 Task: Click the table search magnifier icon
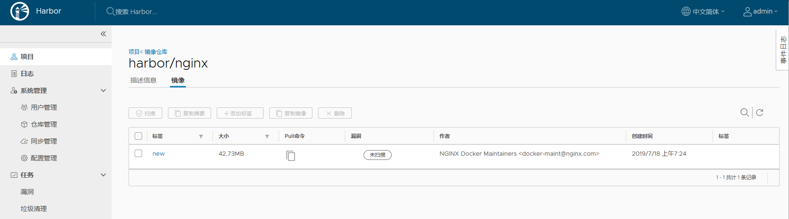tap(744, 113)
